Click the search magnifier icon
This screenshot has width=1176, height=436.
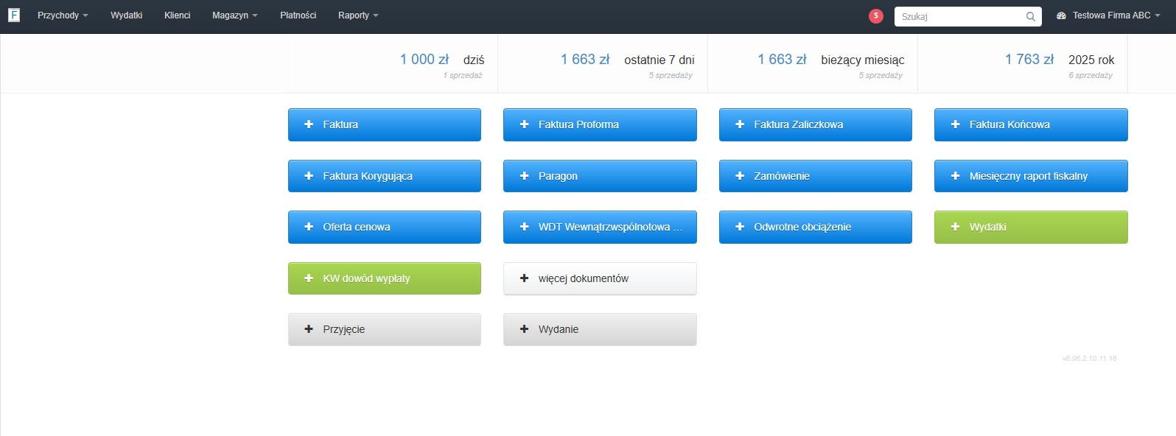pos(1031,16)
